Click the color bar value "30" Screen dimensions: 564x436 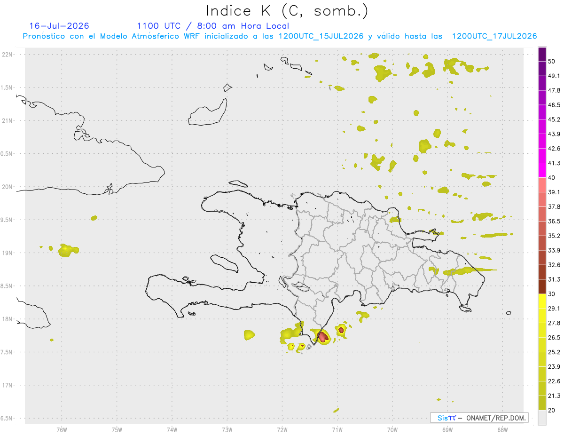tap(553, 294)
